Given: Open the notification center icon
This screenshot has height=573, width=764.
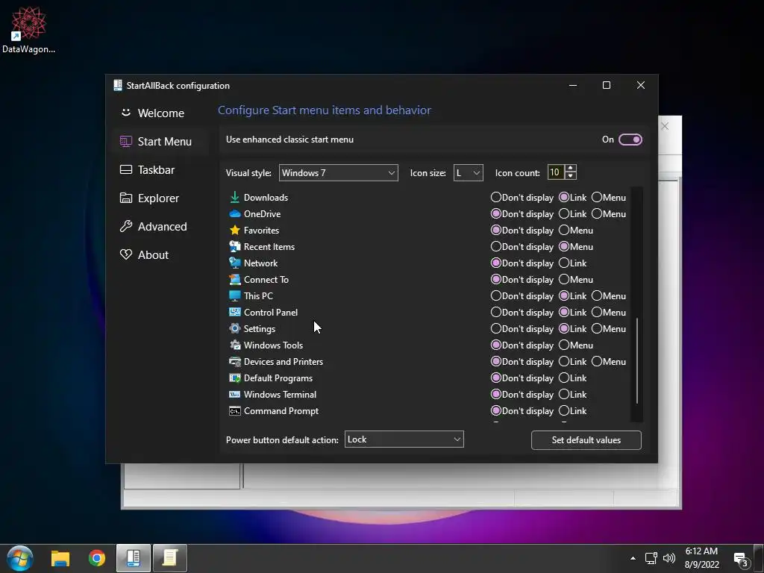Looking at the screenshot, I should 741,560.
